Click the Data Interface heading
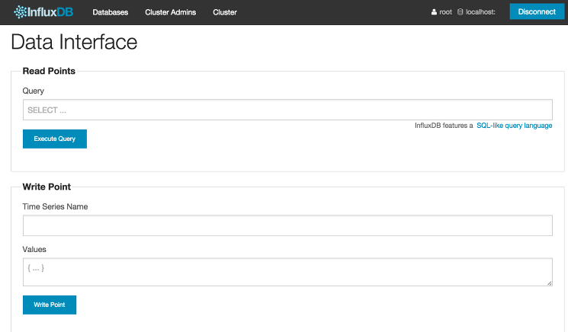 pos(74,42)
